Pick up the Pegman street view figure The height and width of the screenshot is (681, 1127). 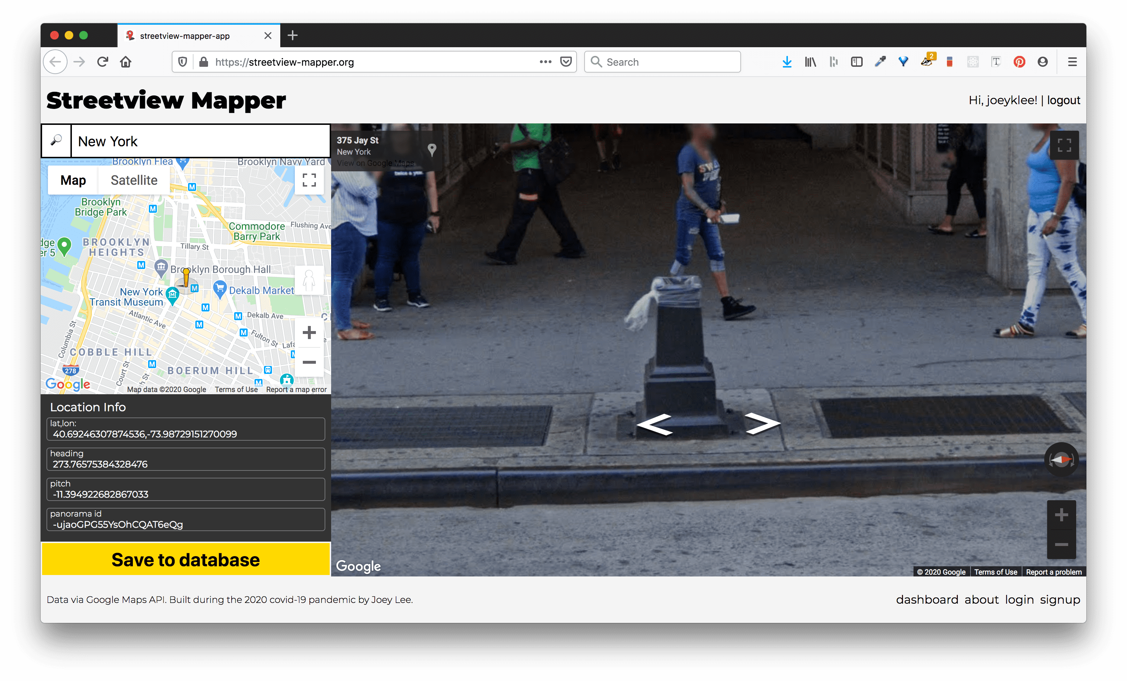point(309,280)
